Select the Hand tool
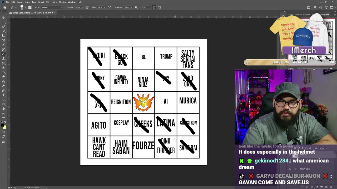337x189 pixels. (3, 108)
